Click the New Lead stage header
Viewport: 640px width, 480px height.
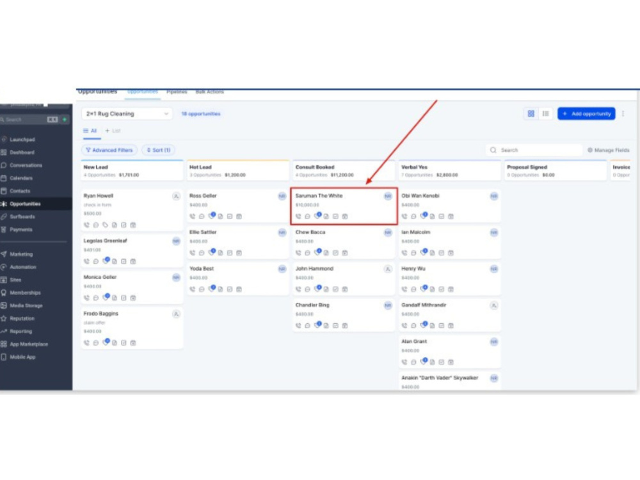[132, 171]
